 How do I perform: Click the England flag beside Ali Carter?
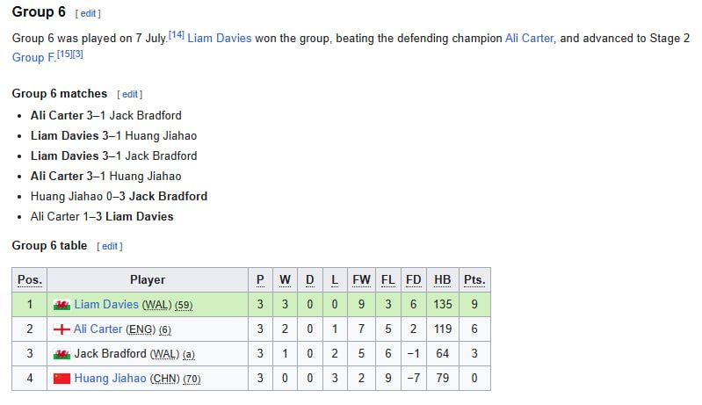point(62,329)
